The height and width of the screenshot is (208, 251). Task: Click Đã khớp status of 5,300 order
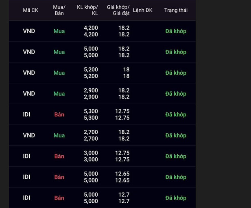[x=176, y=115]
